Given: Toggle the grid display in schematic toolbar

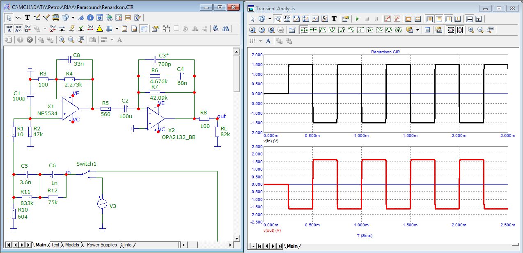Looking at the screenshot, I should pyautogui.click(x=109, y=29).
